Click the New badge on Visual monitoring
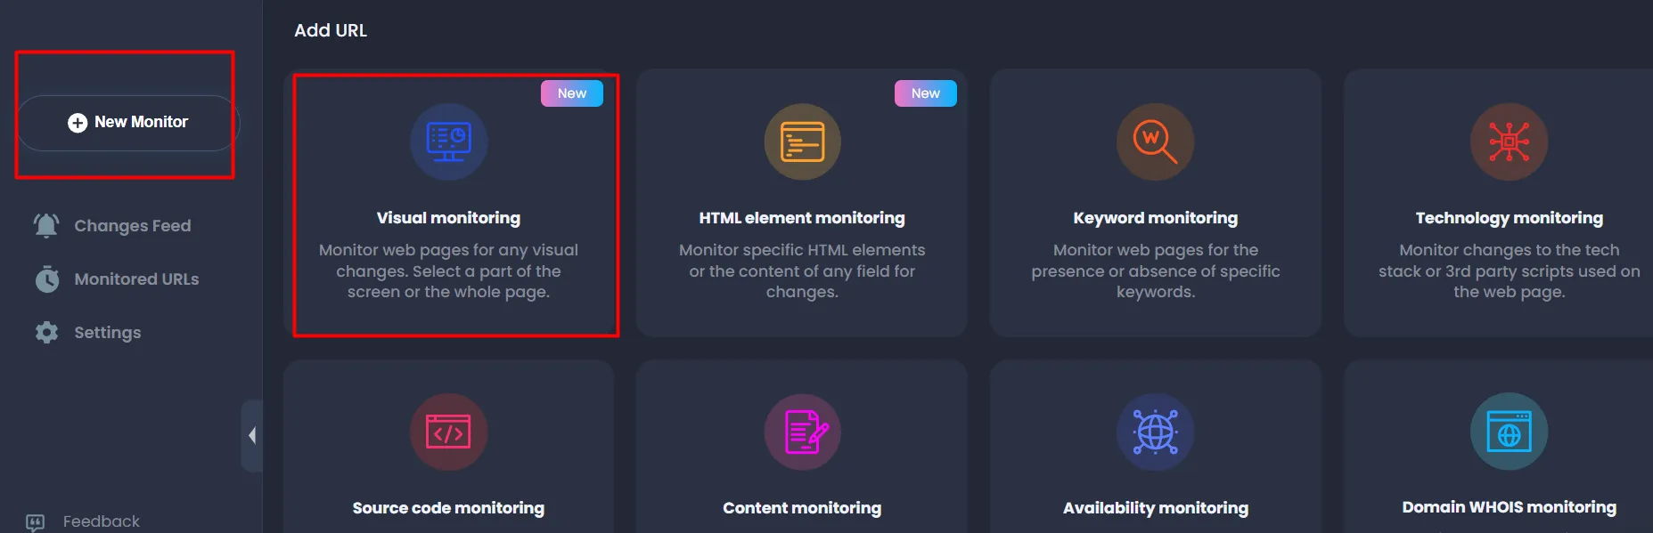 click(571, 93)
